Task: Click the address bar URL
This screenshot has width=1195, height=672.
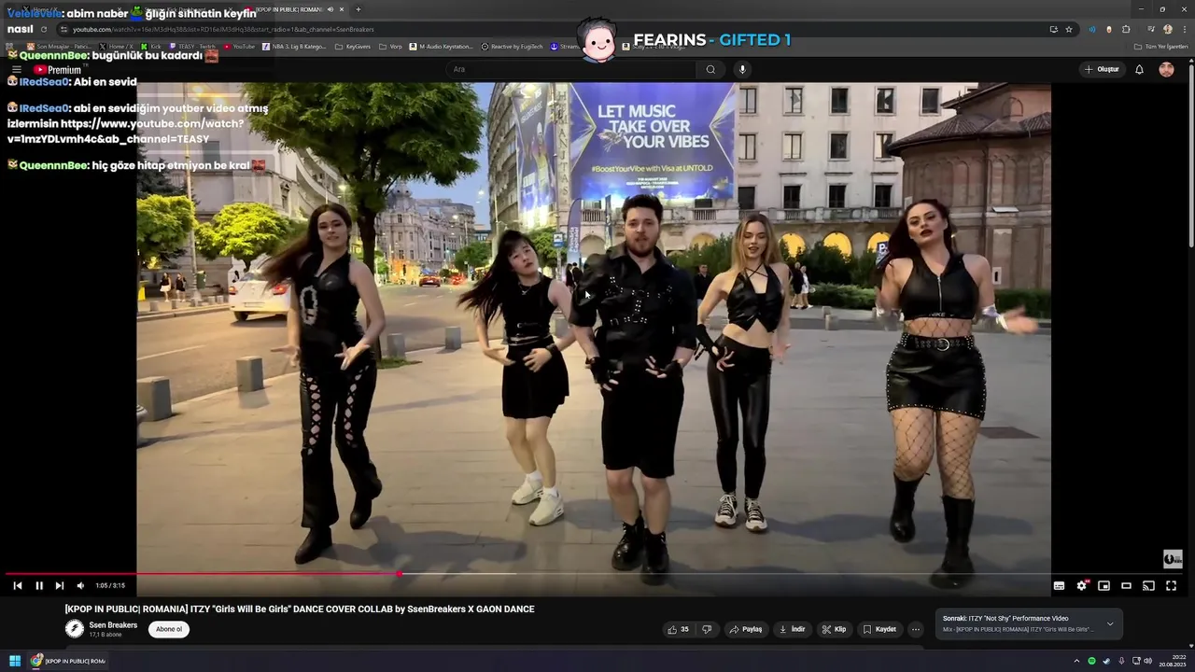Action: (x=222, y=29)
